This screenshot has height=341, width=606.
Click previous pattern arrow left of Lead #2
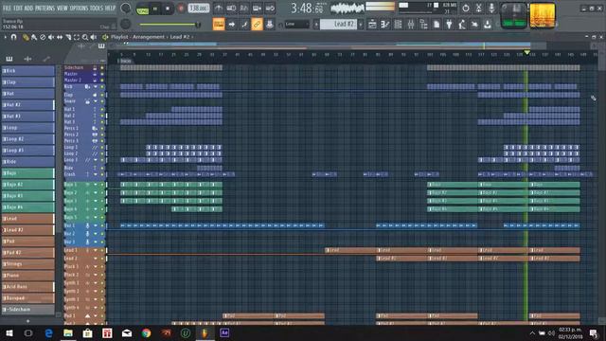316,25
